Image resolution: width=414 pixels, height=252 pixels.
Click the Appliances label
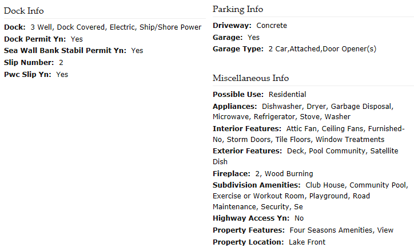coord(234,107)
